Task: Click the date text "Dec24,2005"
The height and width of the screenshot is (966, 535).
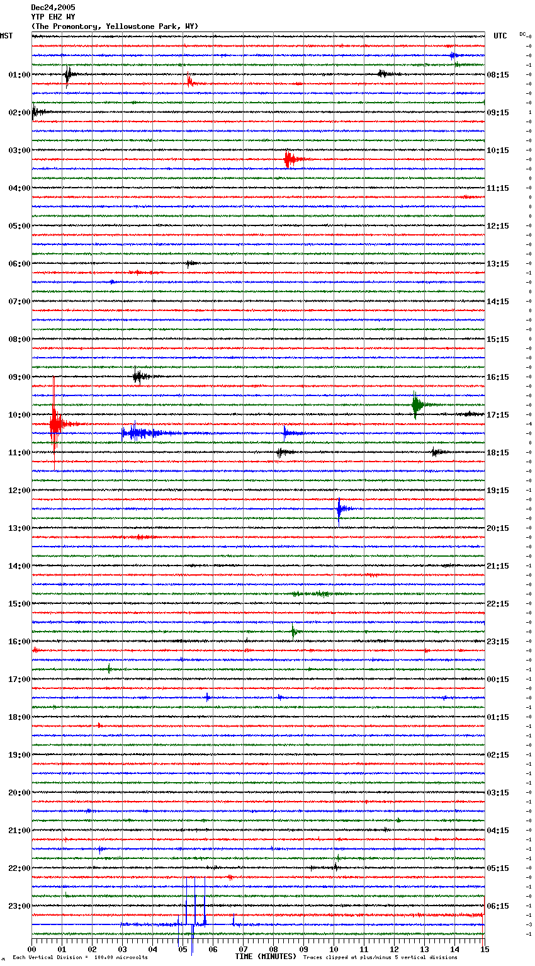Action: 53,8
